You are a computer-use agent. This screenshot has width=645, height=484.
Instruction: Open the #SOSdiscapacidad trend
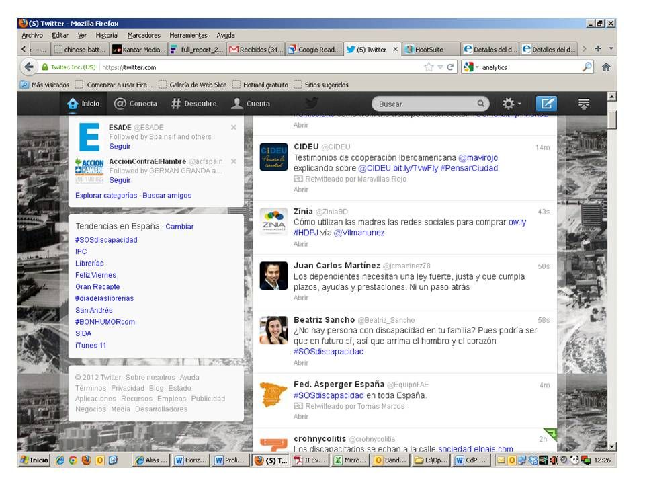point(106,240)
